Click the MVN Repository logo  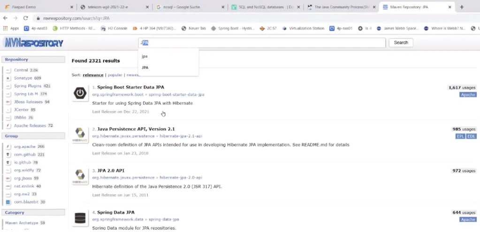(x=34, y=43)
